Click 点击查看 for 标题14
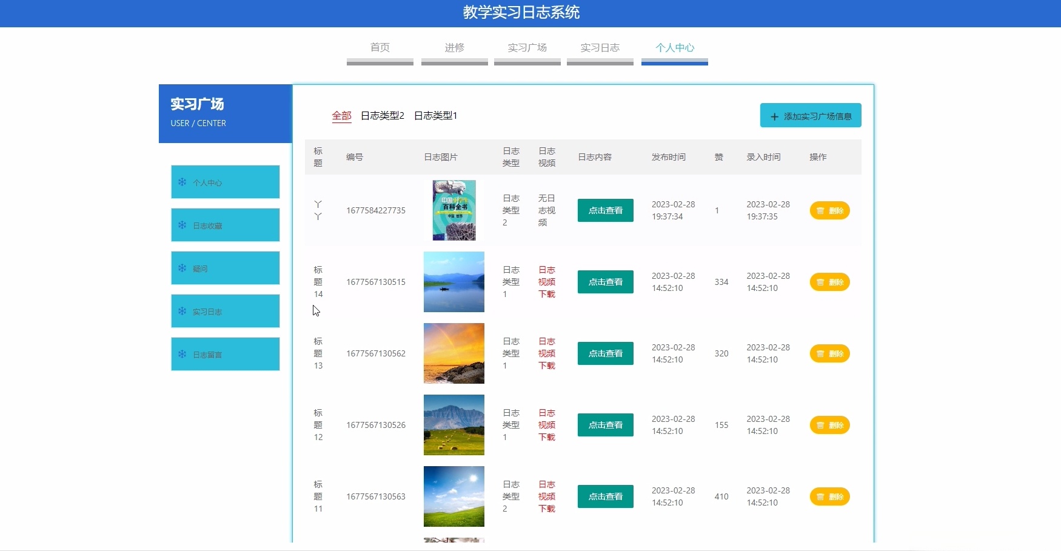Screen dimensions: 1061x551 pyautogui.click(x=605, y=282)
